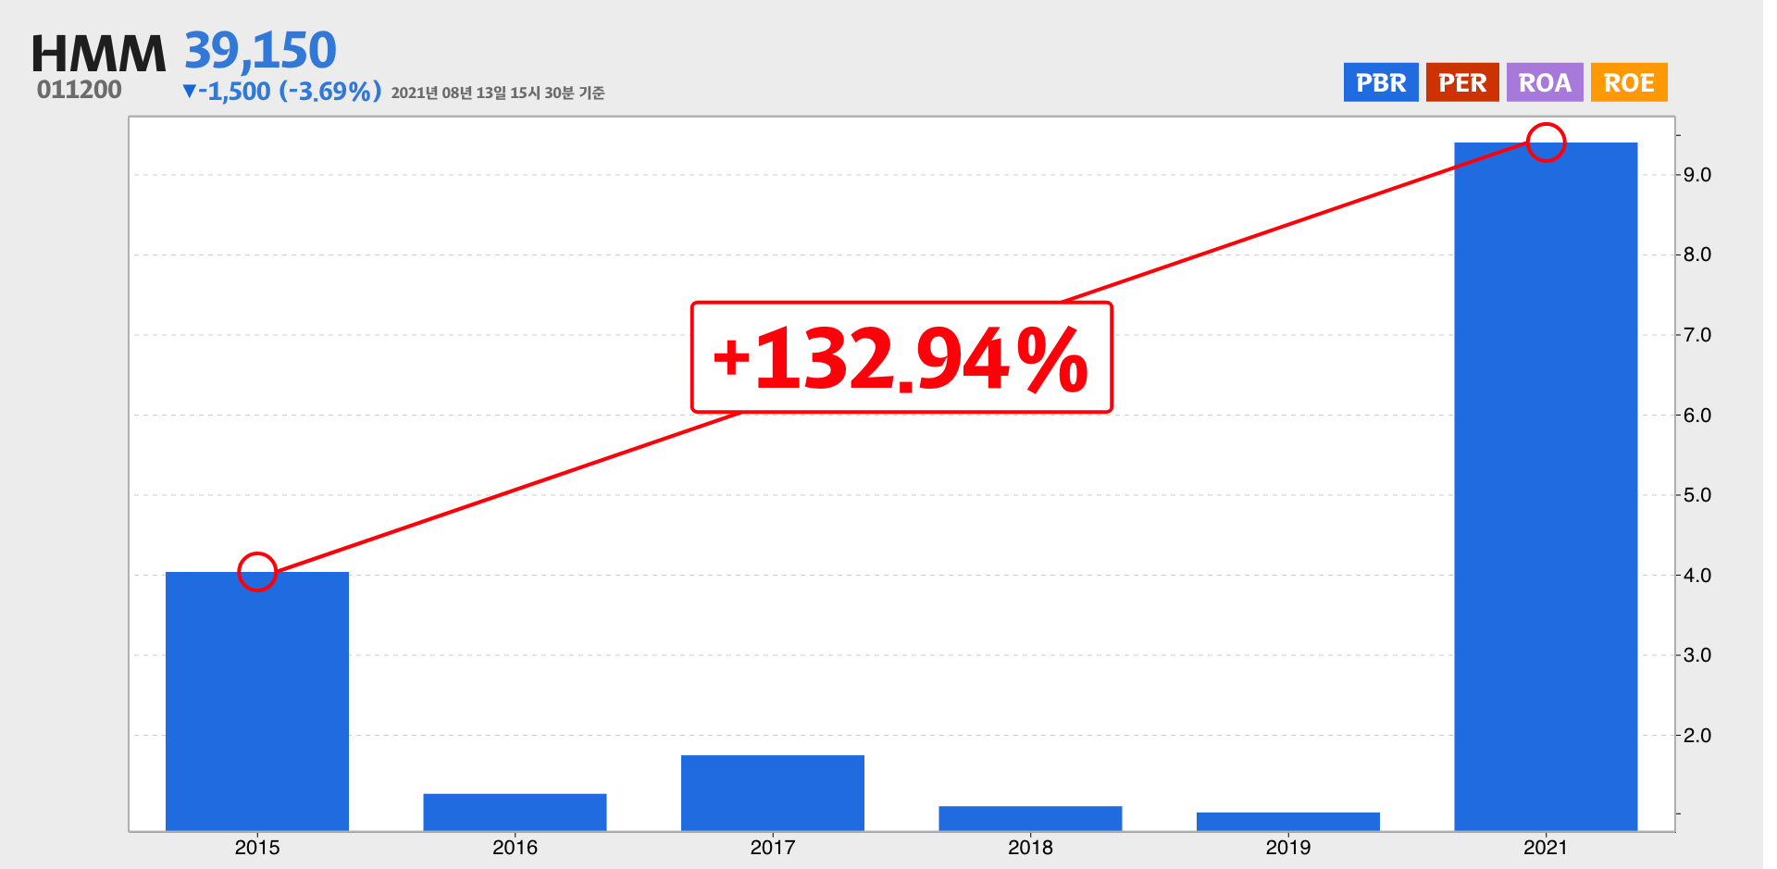The height and width of the screenshot is (869, 1777).
Task: Show the ROA metric chart
Action: [1545, 82]
